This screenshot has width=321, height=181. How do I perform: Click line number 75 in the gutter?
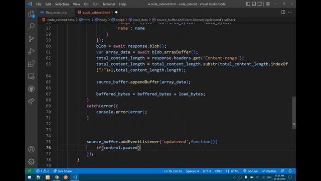point(48,142)
